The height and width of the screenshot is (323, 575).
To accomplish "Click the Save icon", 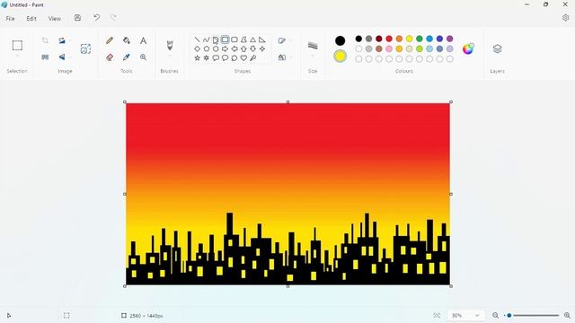I will [77, 18].
